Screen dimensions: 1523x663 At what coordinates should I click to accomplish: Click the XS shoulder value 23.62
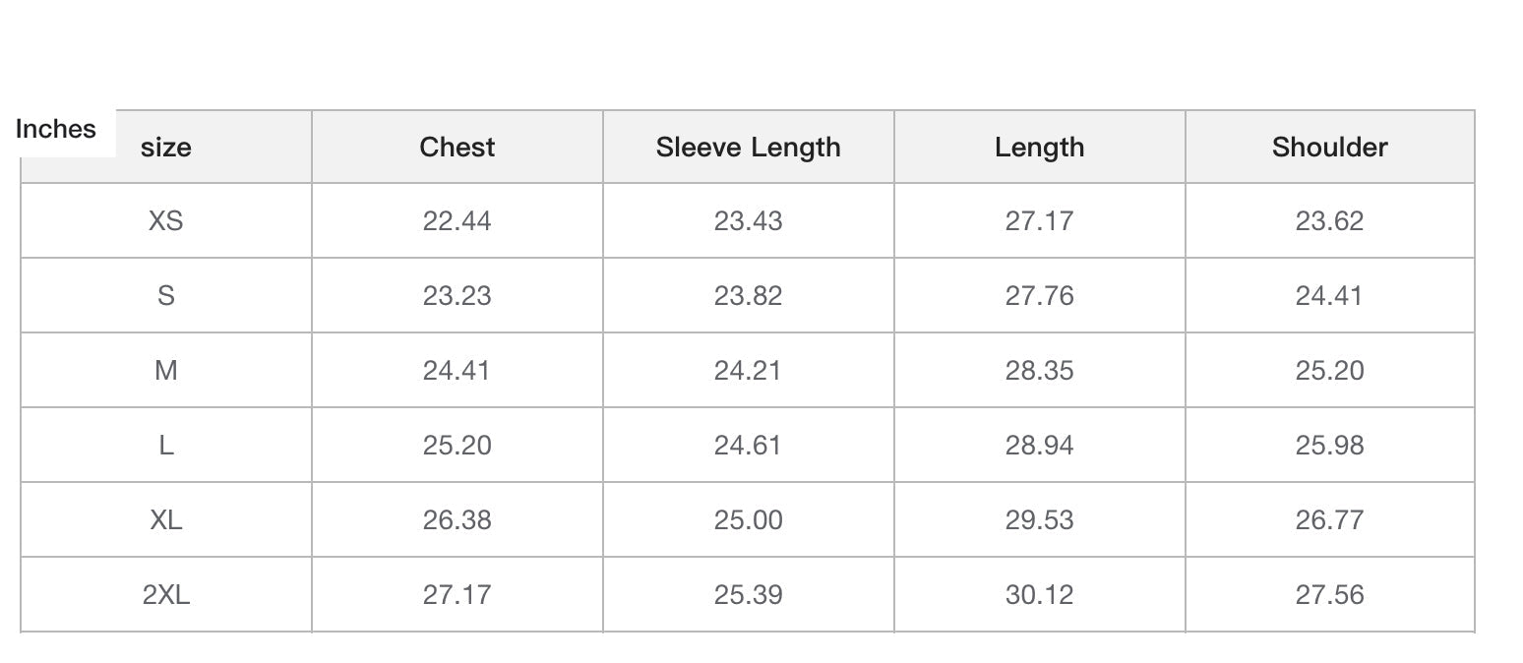click(x=1329, y=220)
